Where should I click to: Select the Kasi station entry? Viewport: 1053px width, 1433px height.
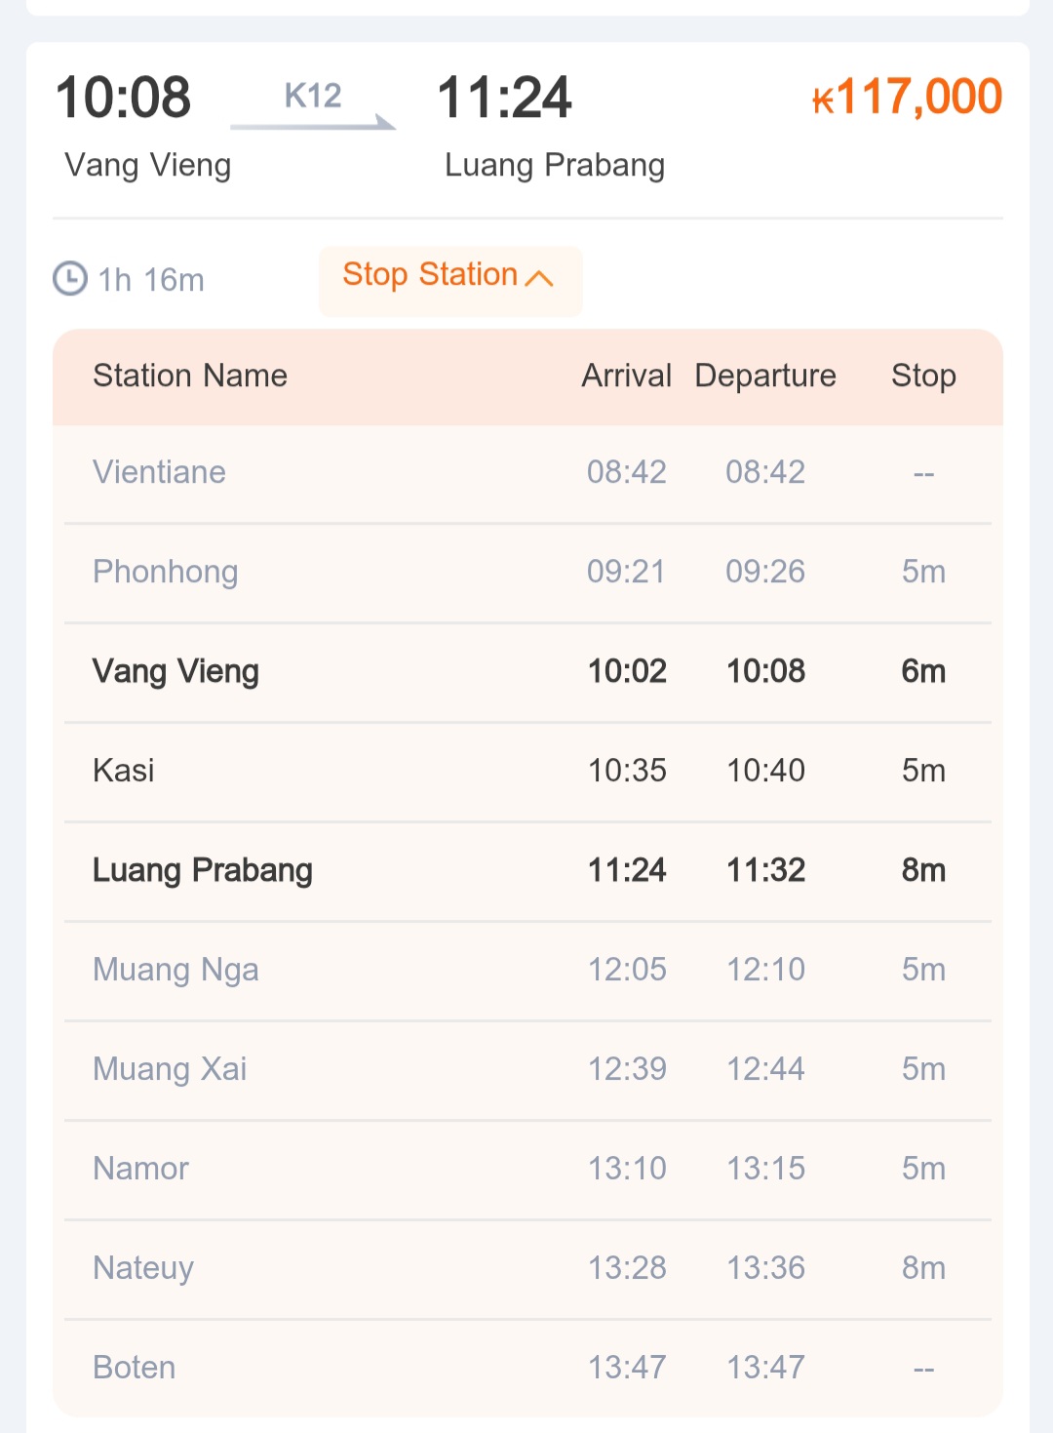[x=527, y=772]
